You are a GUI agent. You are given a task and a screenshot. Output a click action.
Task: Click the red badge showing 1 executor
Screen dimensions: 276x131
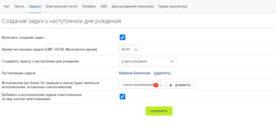pyautogui.click(x=156, y=85)
